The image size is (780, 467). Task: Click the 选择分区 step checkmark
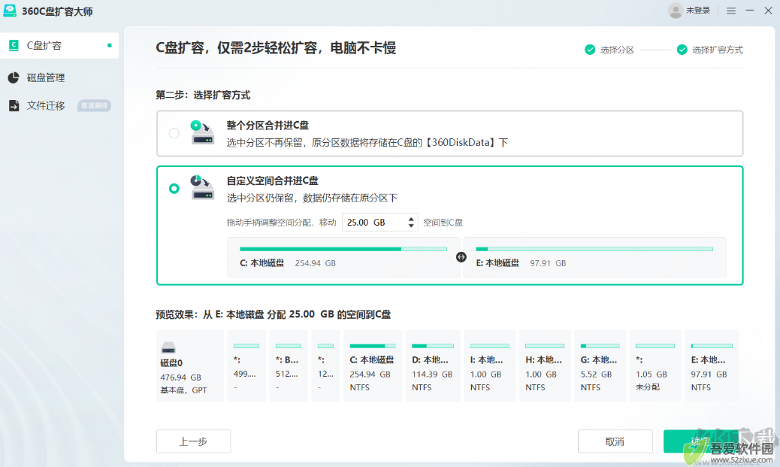click(x=590, y=50)
